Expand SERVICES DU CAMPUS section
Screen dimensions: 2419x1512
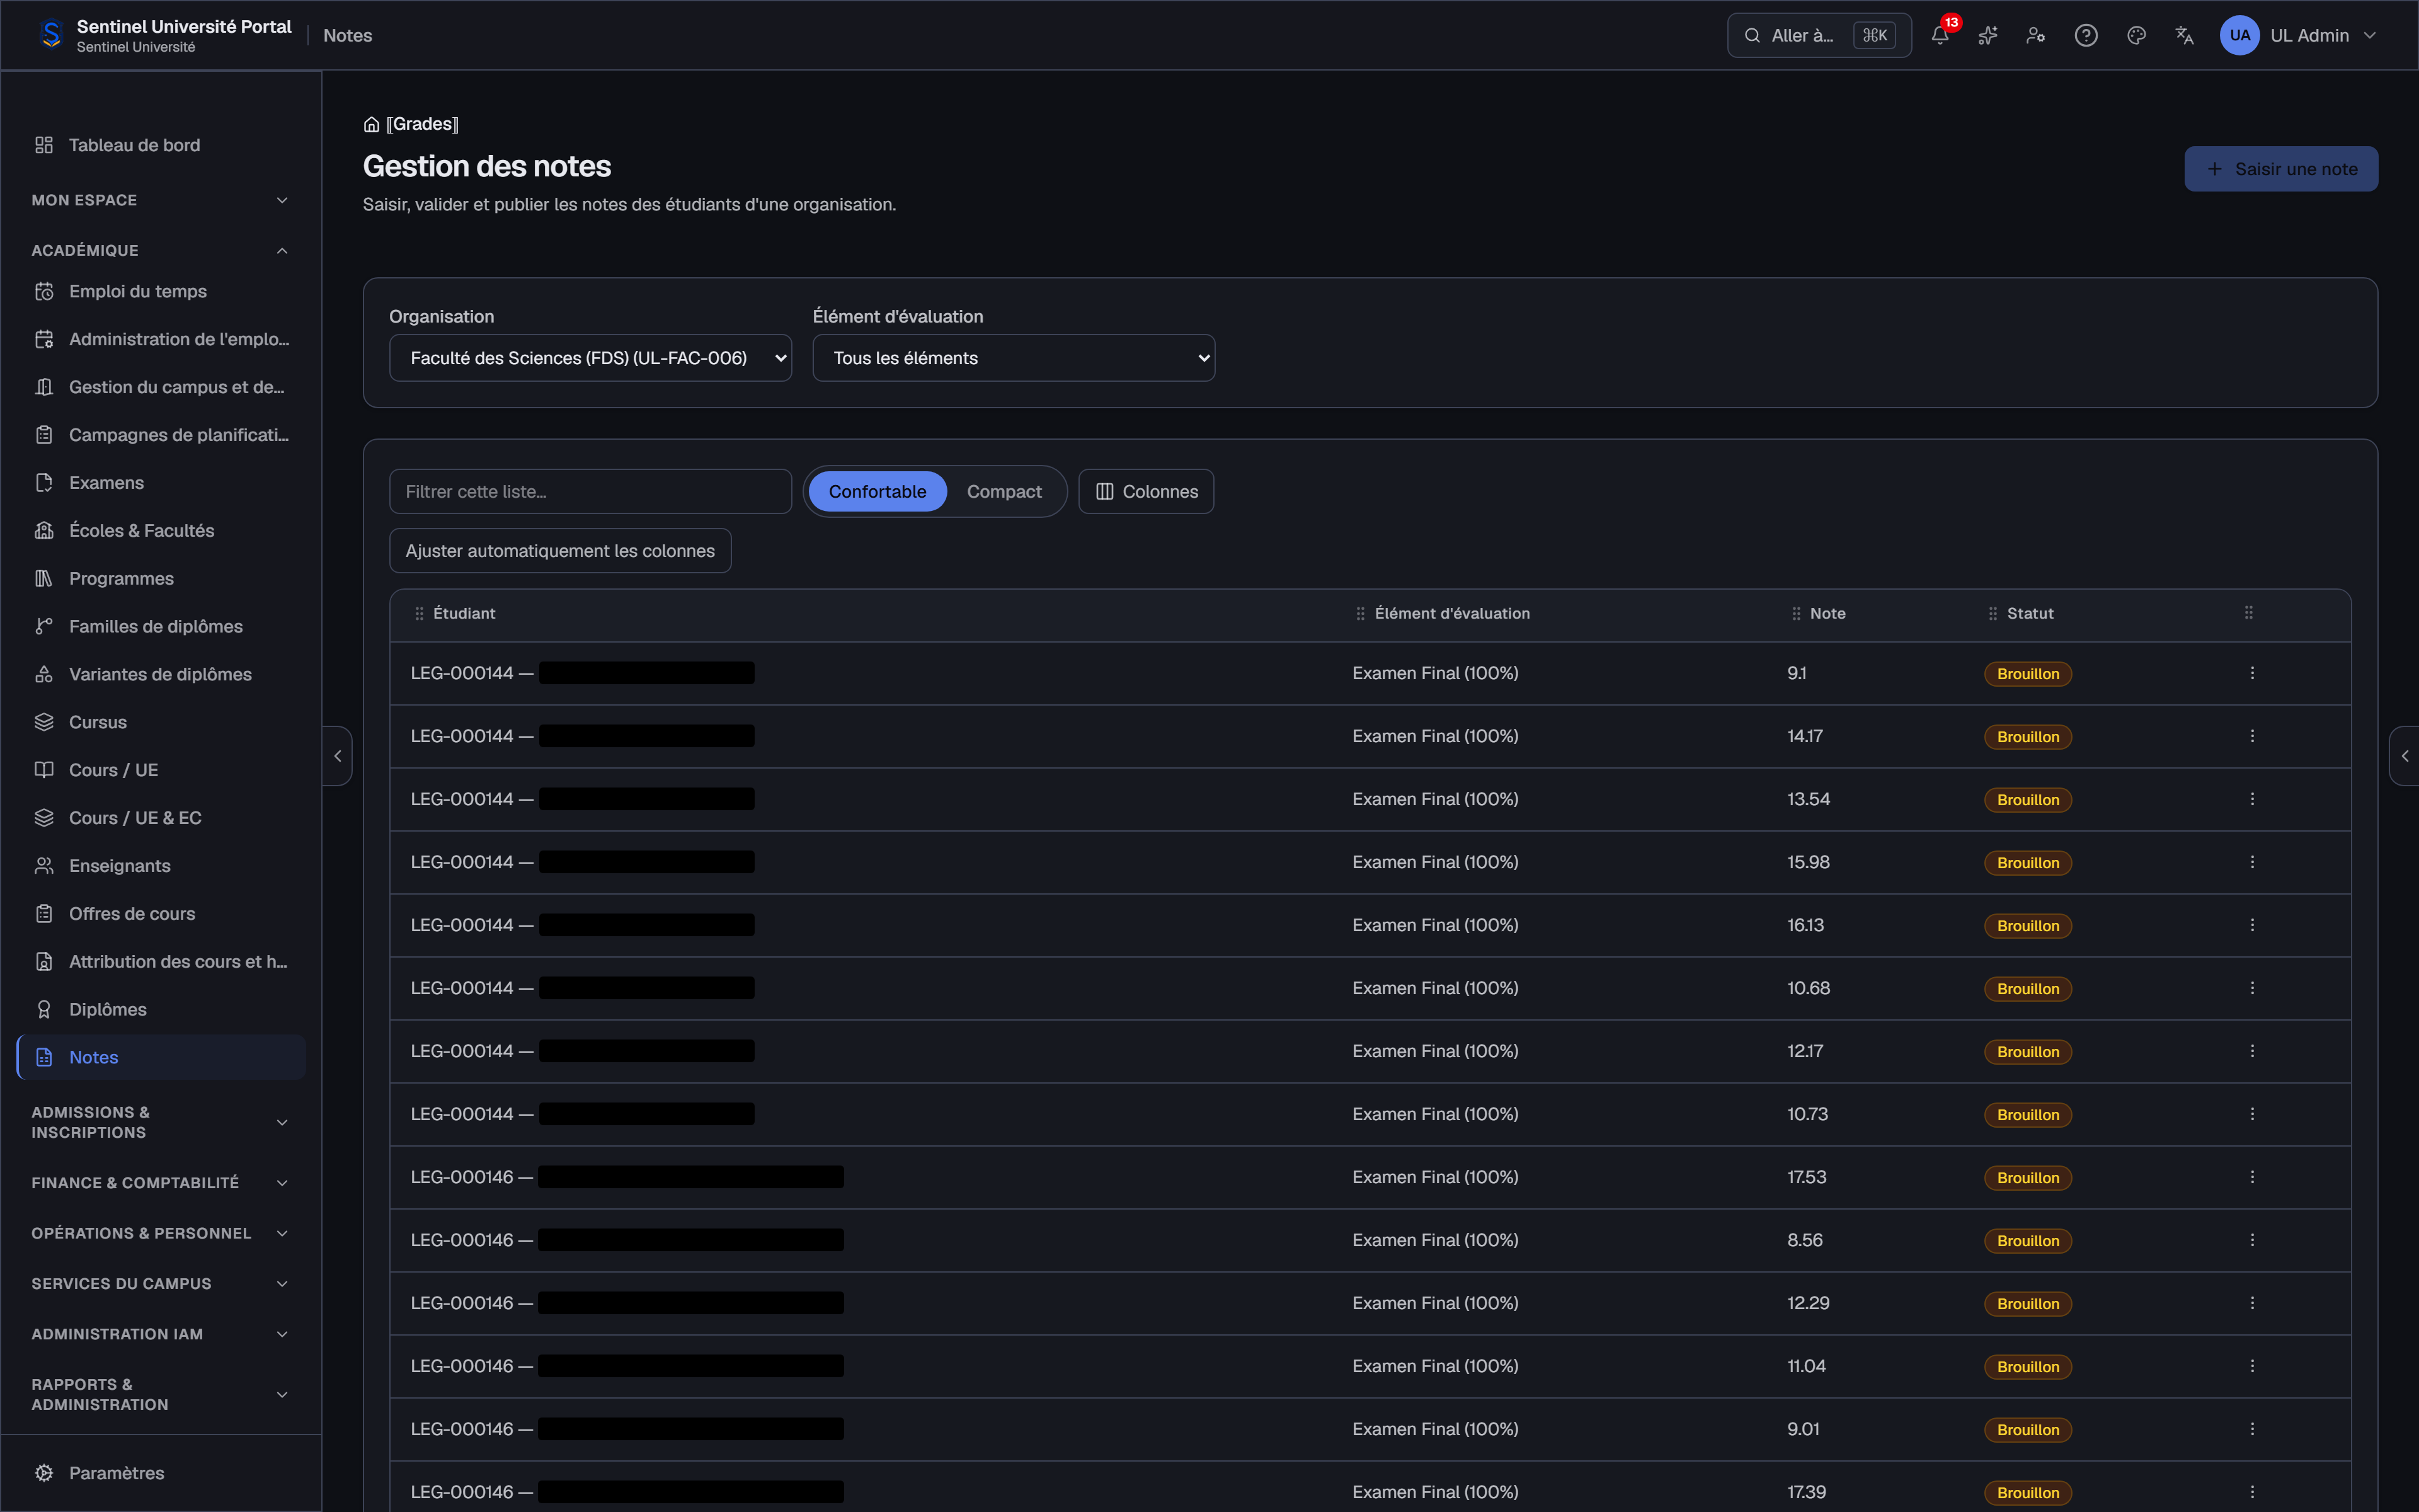161,1284
